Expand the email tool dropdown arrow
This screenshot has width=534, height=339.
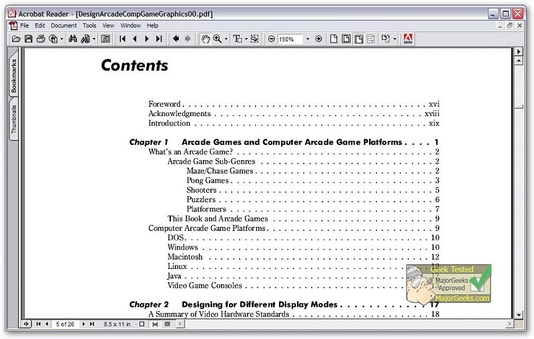pyautogui.click(x=61, y=39)
